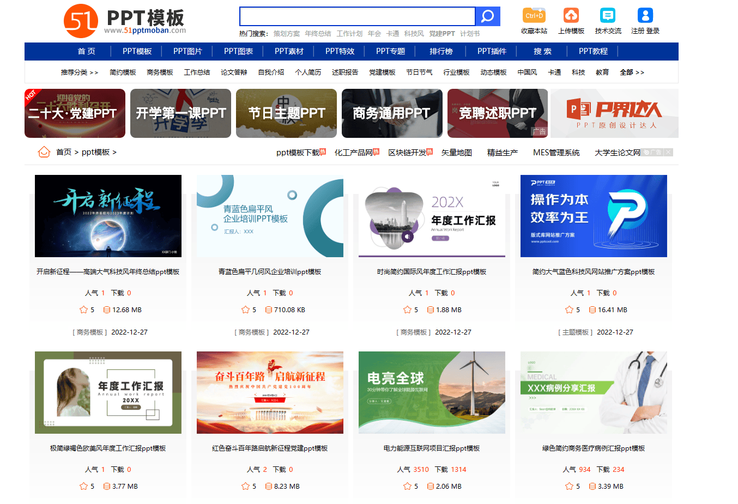Screen dimensions: 738x504
Task: Click star rating icon under 开启新征程 template
Action: point(83,309)
